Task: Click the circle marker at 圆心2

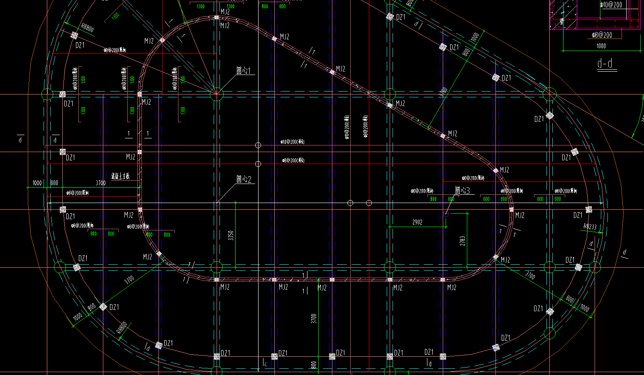Action: [x=217, y=203]
